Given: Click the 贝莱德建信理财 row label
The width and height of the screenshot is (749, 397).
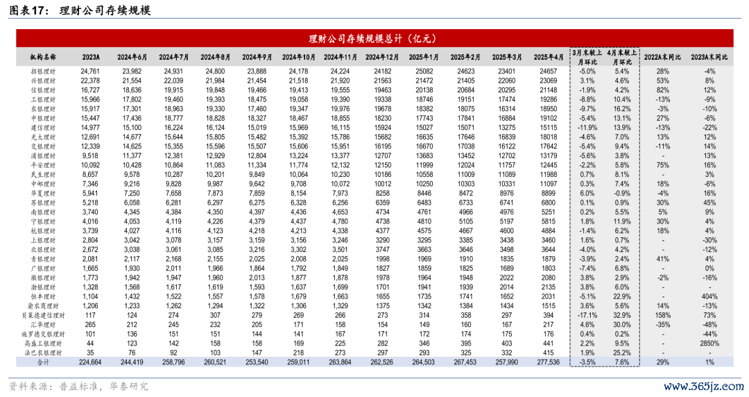Looking at the screenshot, I should (x=43, y=315).
